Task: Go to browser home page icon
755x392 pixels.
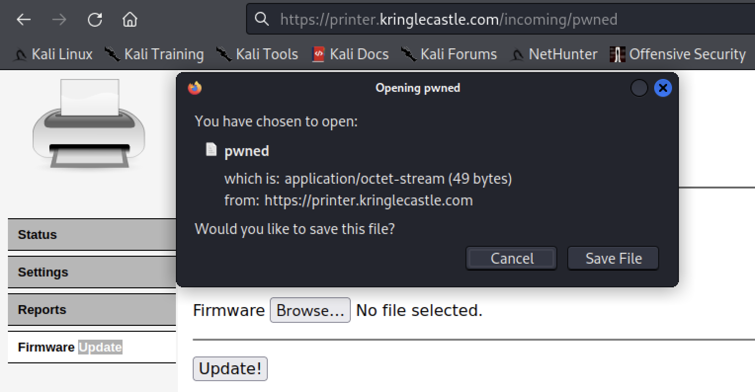Action: click(129, 19)
